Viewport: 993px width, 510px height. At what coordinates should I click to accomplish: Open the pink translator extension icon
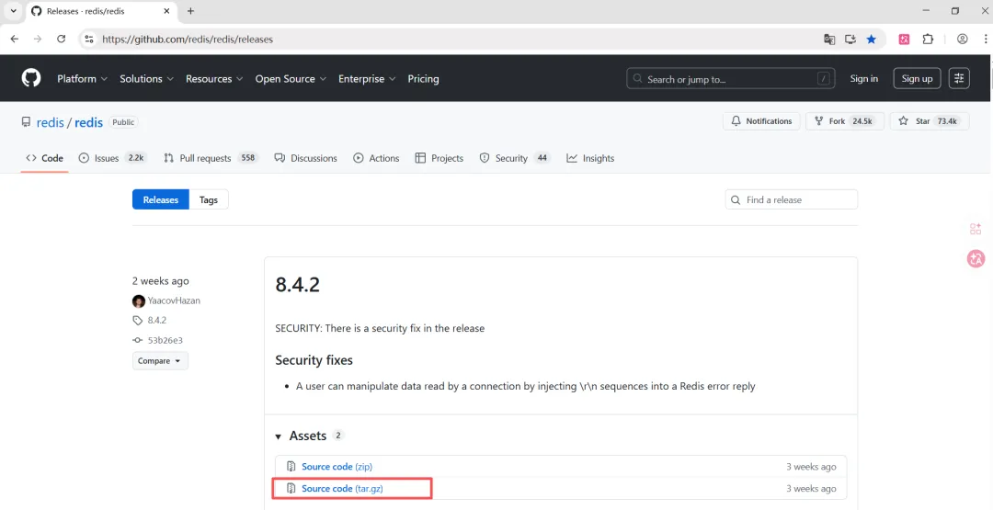click(905, 40)
